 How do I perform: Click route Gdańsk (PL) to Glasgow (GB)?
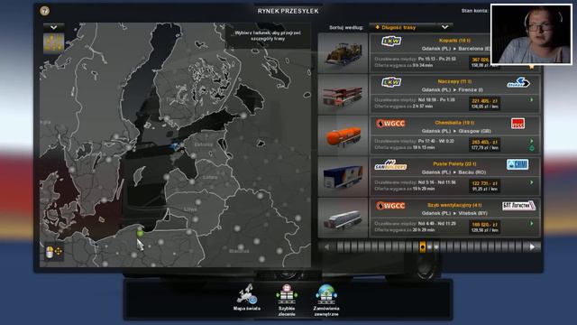point(456,131)
